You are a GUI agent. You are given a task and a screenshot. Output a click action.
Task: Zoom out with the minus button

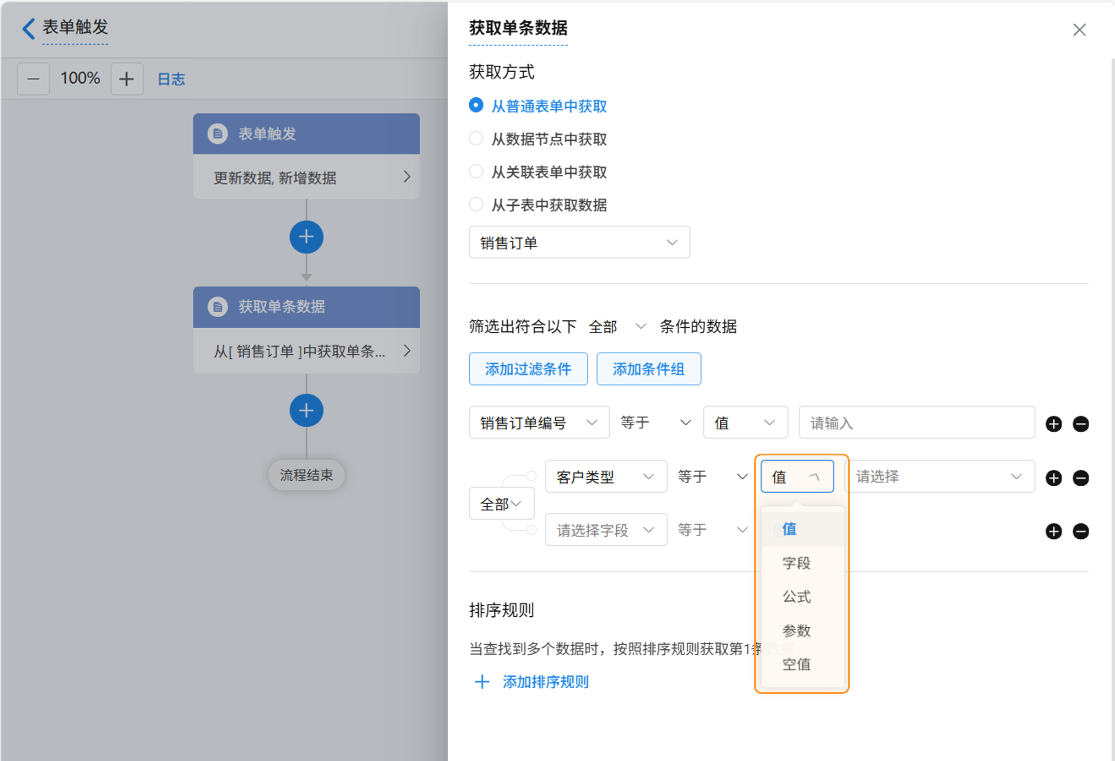tap(33, 79)
